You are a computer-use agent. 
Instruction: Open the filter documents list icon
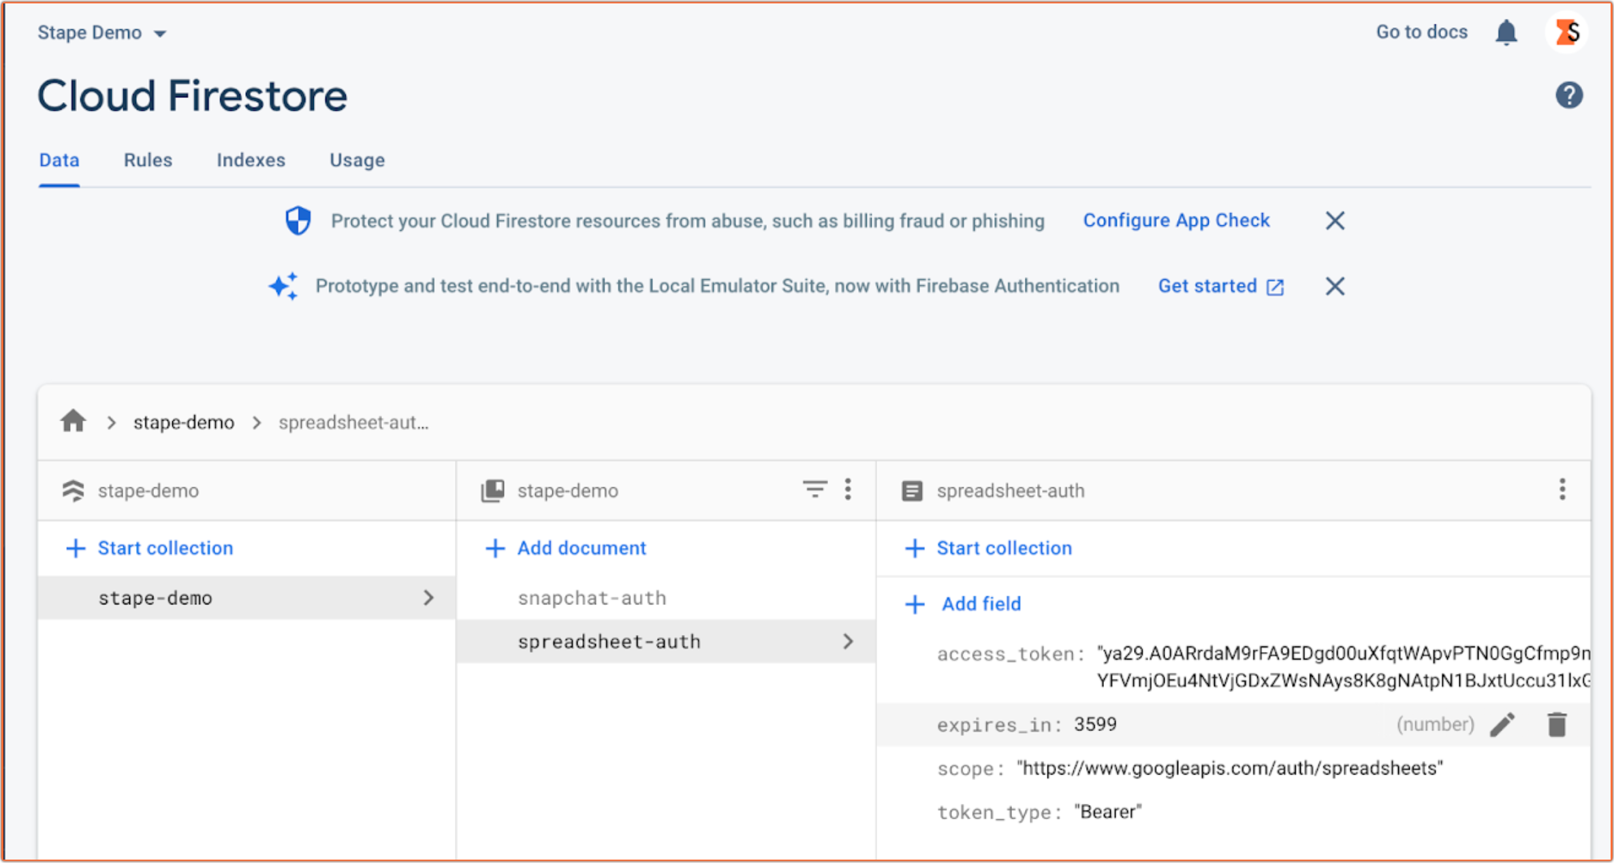click(x=814, y=489)
